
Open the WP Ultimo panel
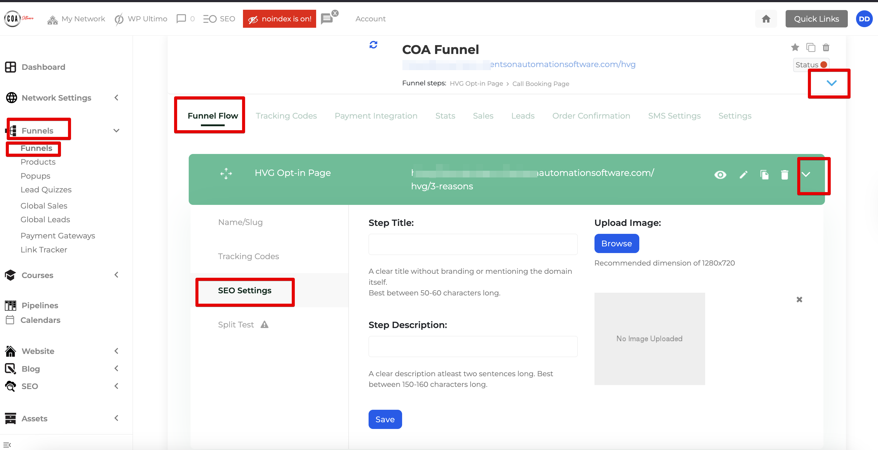pyautogui.click(x=141, y=19)
